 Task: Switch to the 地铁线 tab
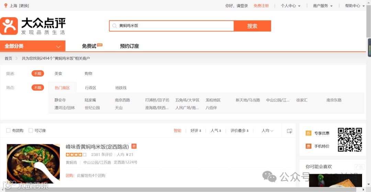point(121,88)
